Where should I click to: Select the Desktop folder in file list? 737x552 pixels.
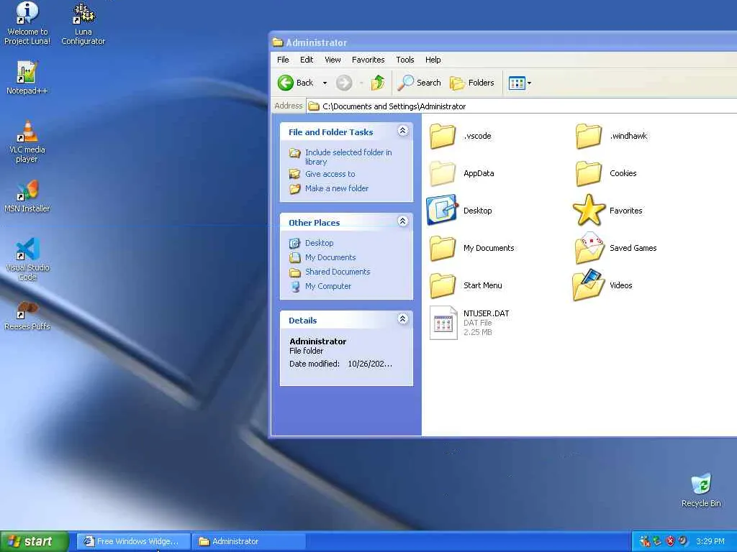click(x=459, y=211)
